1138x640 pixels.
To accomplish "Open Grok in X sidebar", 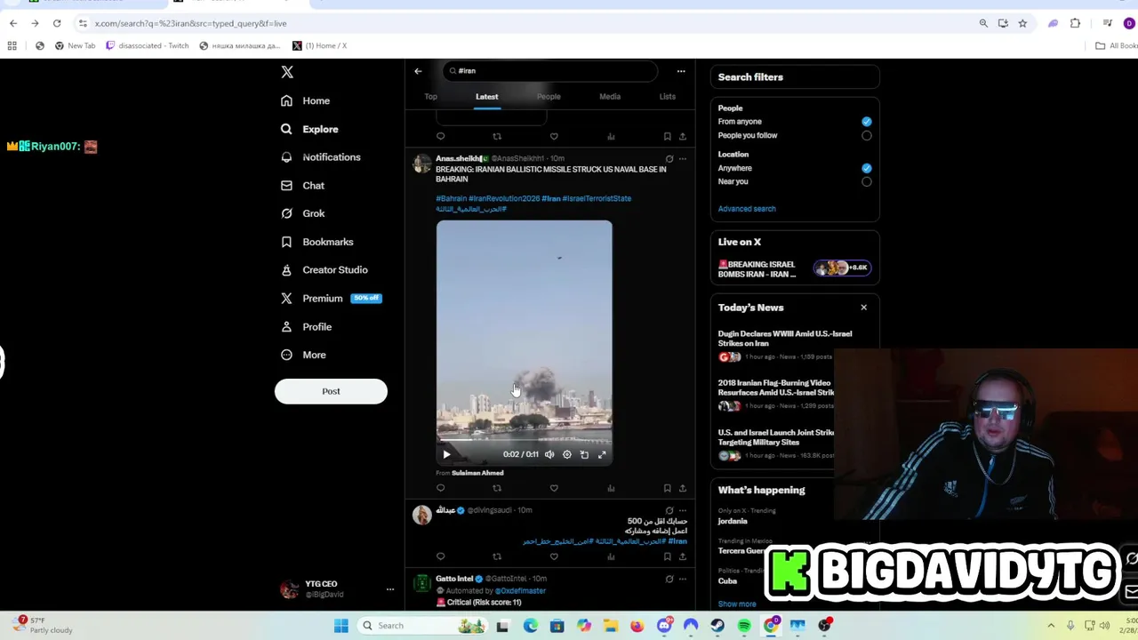I will (x=302, y=213).
